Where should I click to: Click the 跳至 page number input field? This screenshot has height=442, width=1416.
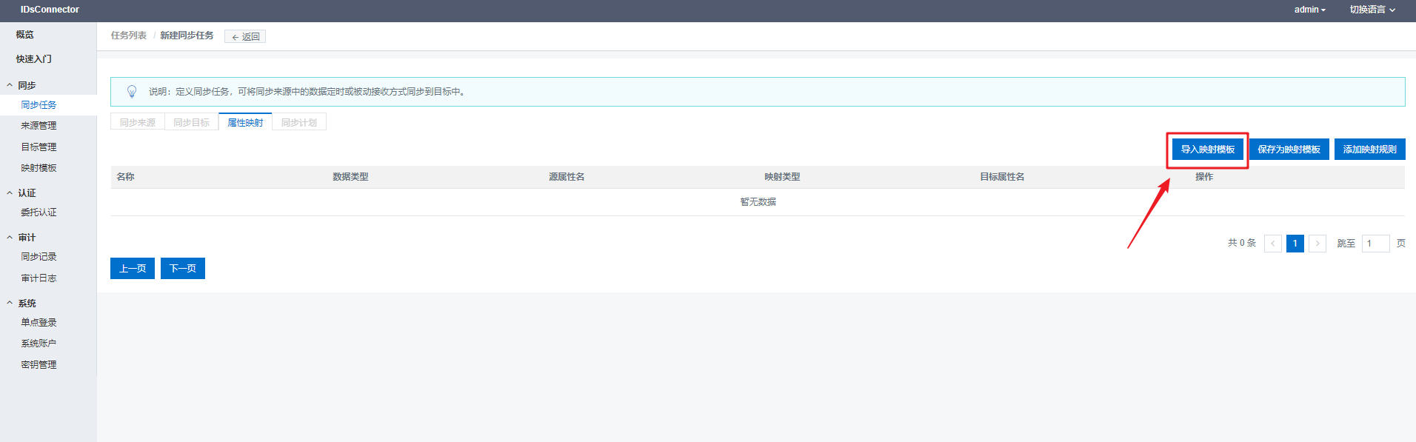click(1375, 244)
